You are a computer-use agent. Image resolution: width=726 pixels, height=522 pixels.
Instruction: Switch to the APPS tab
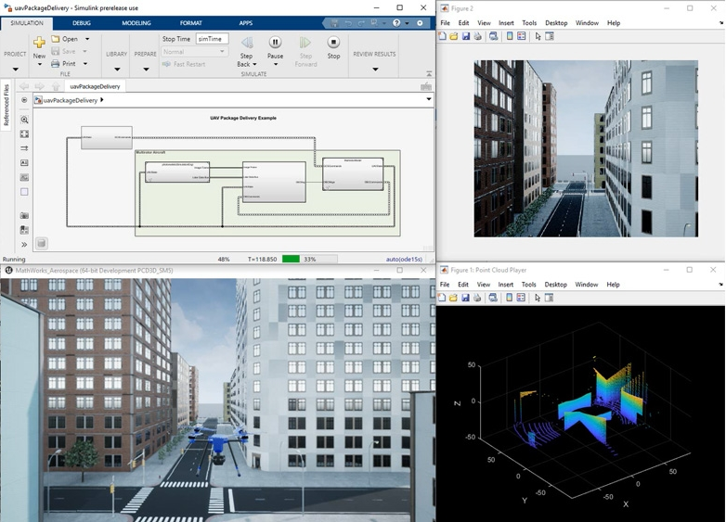pos(246,22)
